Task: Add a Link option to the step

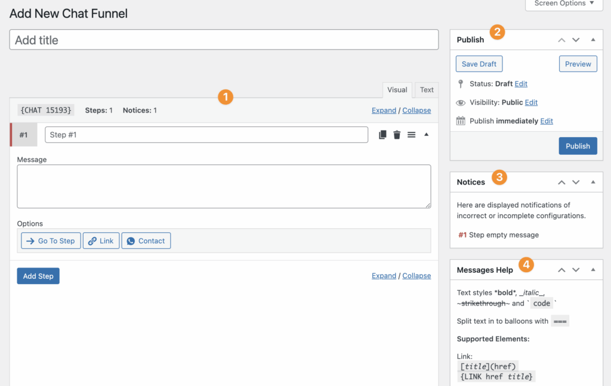Action: [101, 241]
